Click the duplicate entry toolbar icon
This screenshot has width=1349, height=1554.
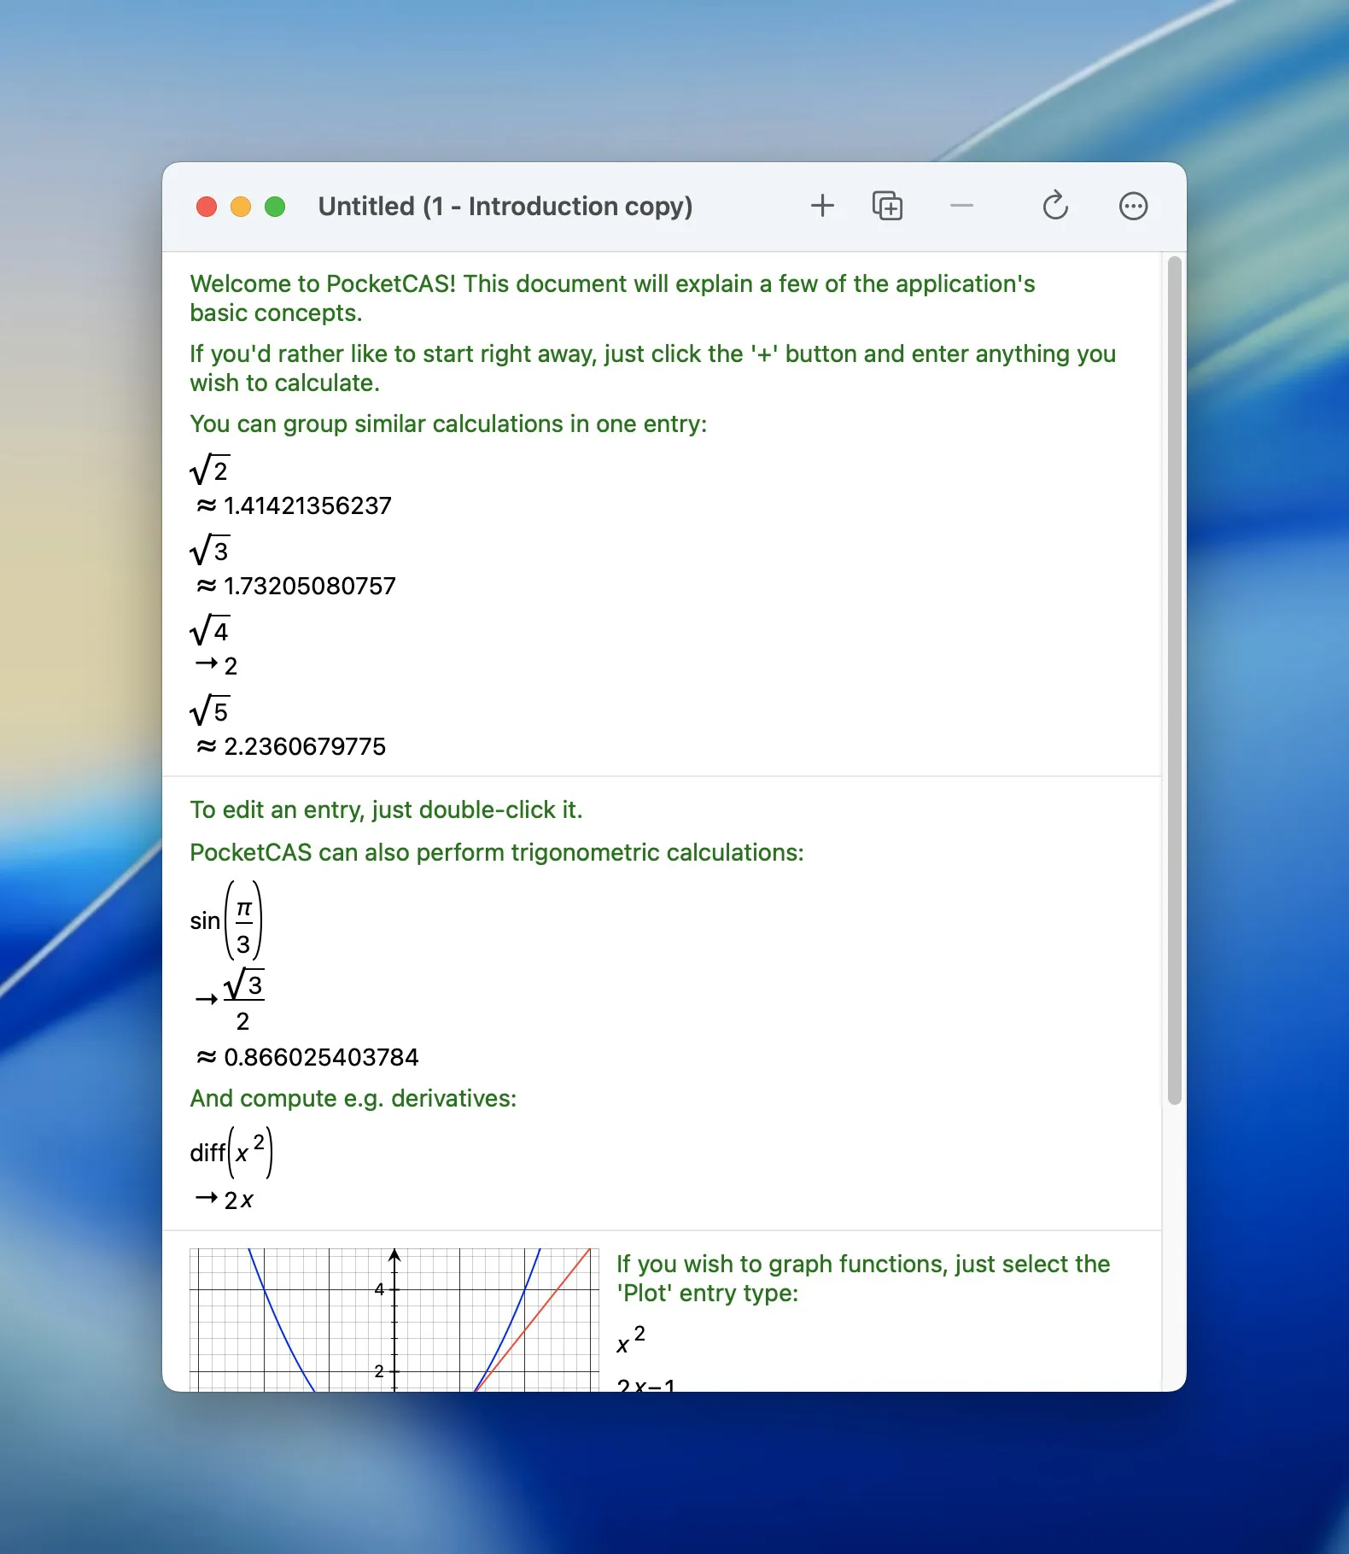point(887,206)
